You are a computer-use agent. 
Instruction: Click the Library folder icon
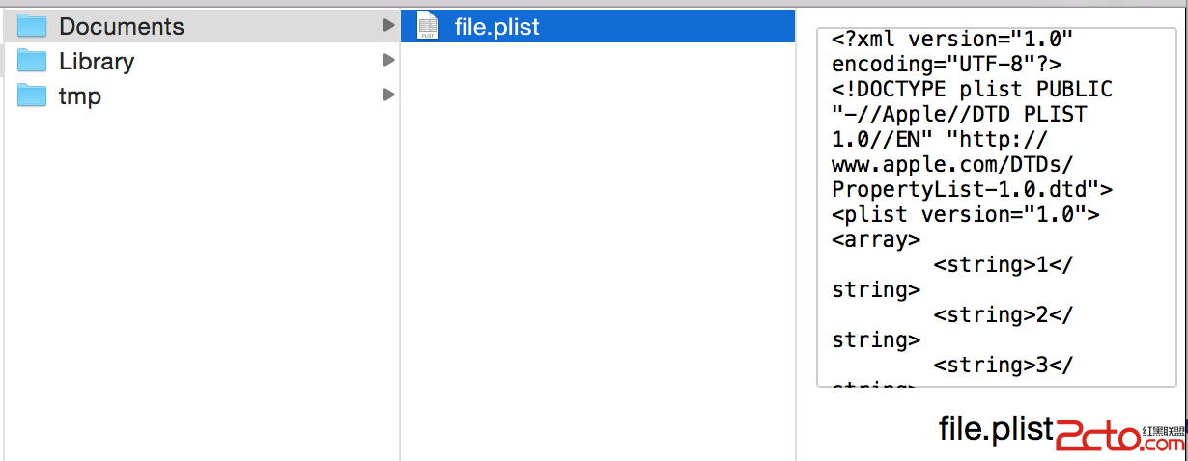pos(32,61)
